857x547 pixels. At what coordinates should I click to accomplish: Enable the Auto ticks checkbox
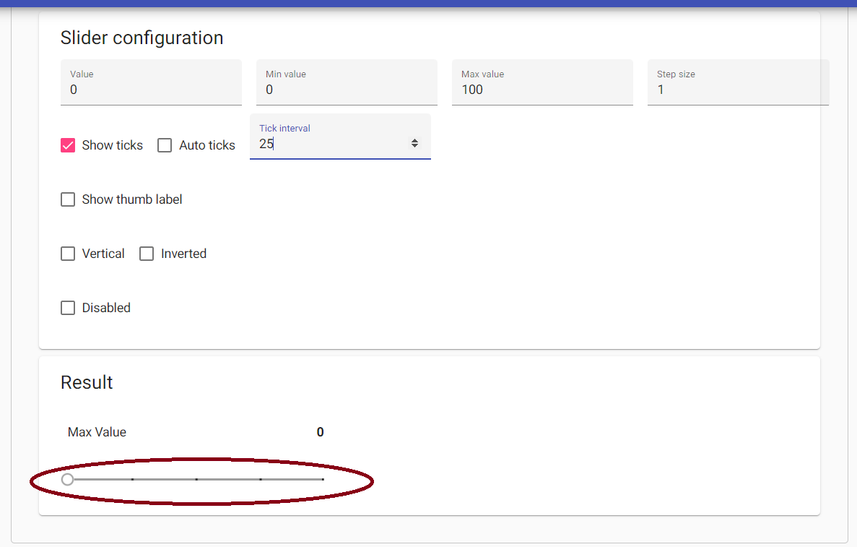coord(165,145)
